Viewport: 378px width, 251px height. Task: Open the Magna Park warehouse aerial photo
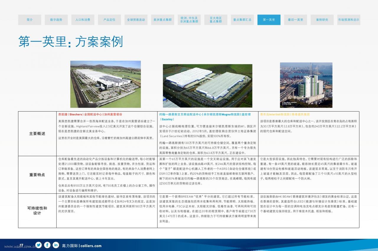[x=208, y=86]
